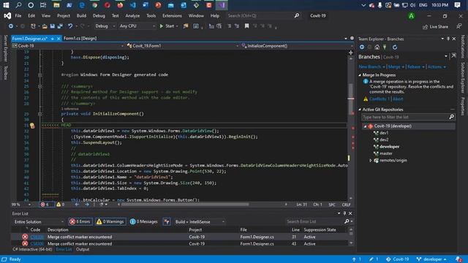Click the bookmark toolbar icon
This screenshot has width=468, height=263.
coord(247,26)
